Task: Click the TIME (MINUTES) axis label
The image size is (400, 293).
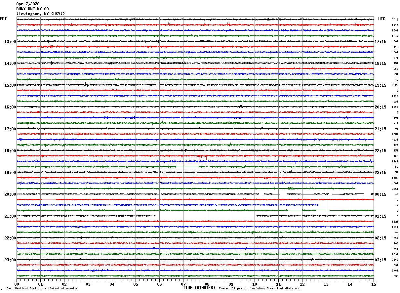Action: [x=199, y=288]
